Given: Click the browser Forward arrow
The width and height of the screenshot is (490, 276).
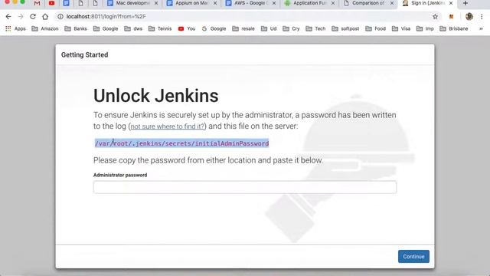Looking at the screenshot, I should pyautogui.click(x=21, y=17).
